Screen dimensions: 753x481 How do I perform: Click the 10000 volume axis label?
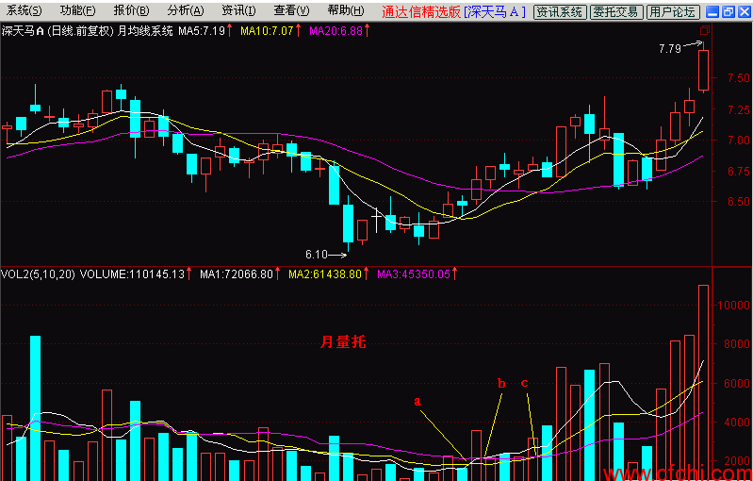click(x=735, y=306)
